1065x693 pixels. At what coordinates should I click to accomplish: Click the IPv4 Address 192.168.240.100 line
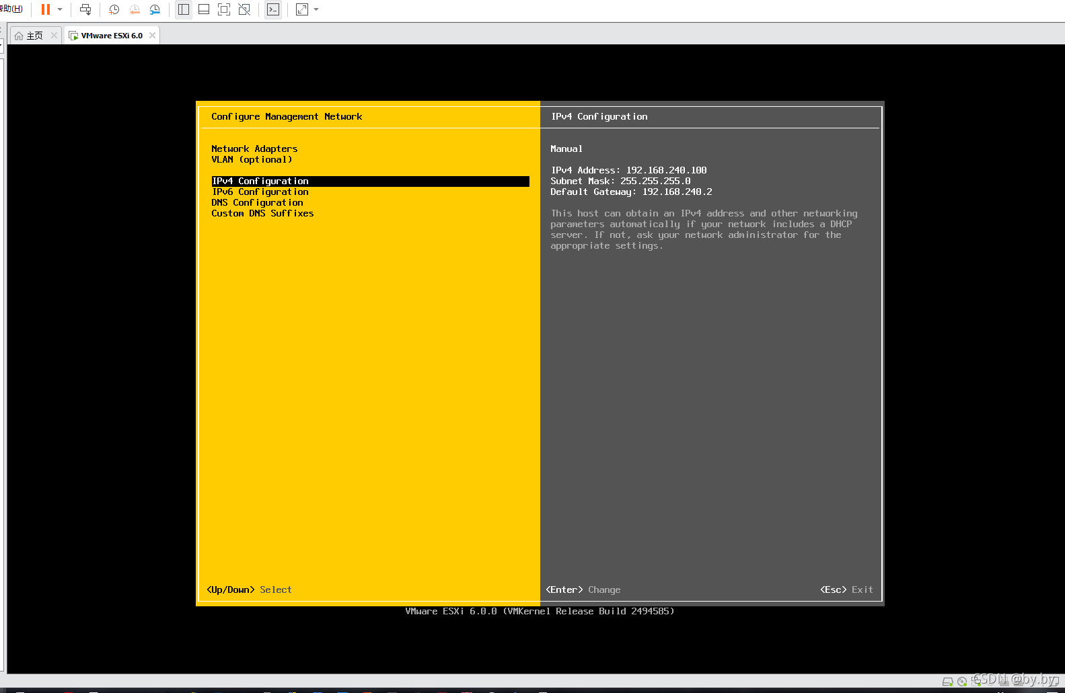pyautogui.click(x=628, y=170)
